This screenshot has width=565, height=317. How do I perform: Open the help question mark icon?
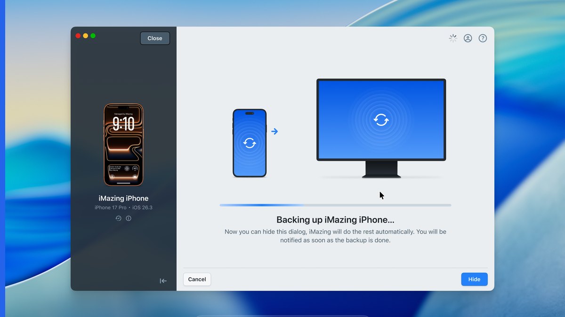point(483,39)
